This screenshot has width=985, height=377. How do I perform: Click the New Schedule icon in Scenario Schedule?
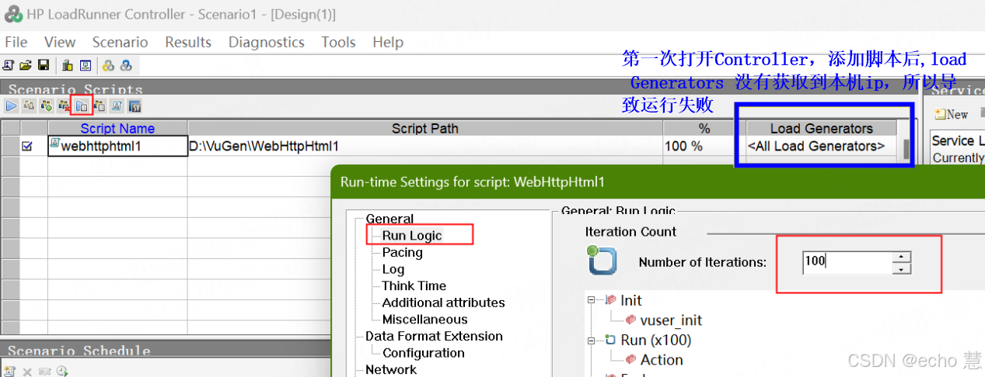pyautogui.click(x=9, y=371)
